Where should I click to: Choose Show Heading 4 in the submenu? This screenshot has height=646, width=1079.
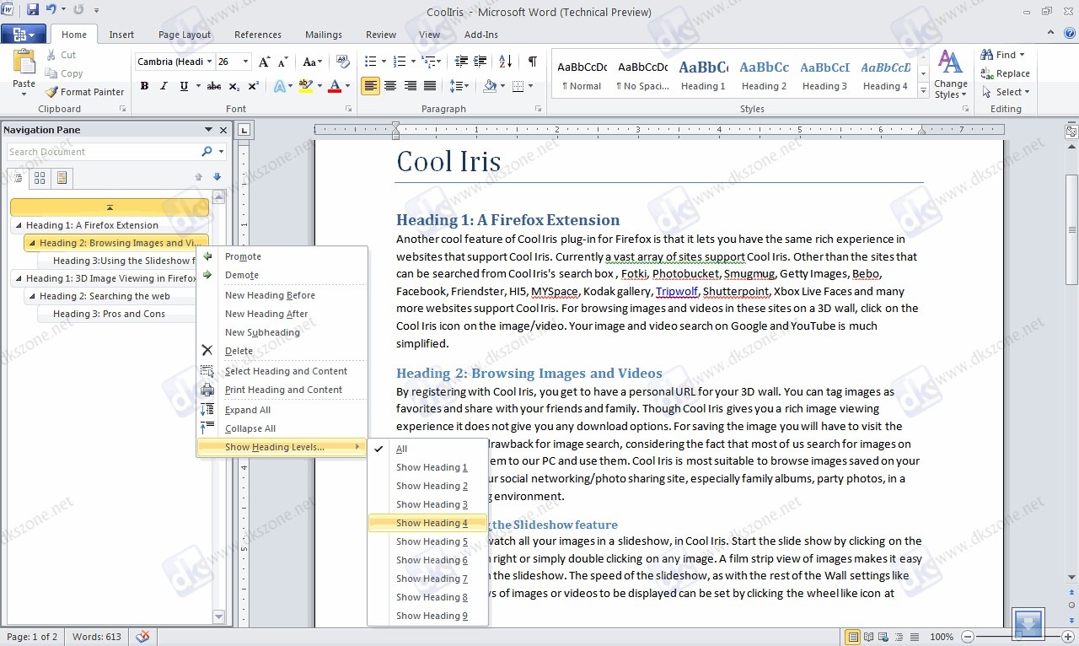[x=427, y=523]
